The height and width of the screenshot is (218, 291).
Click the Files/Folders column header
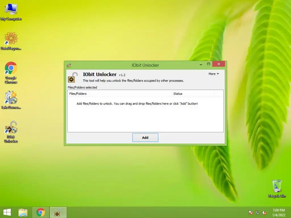tap(120, 94)
